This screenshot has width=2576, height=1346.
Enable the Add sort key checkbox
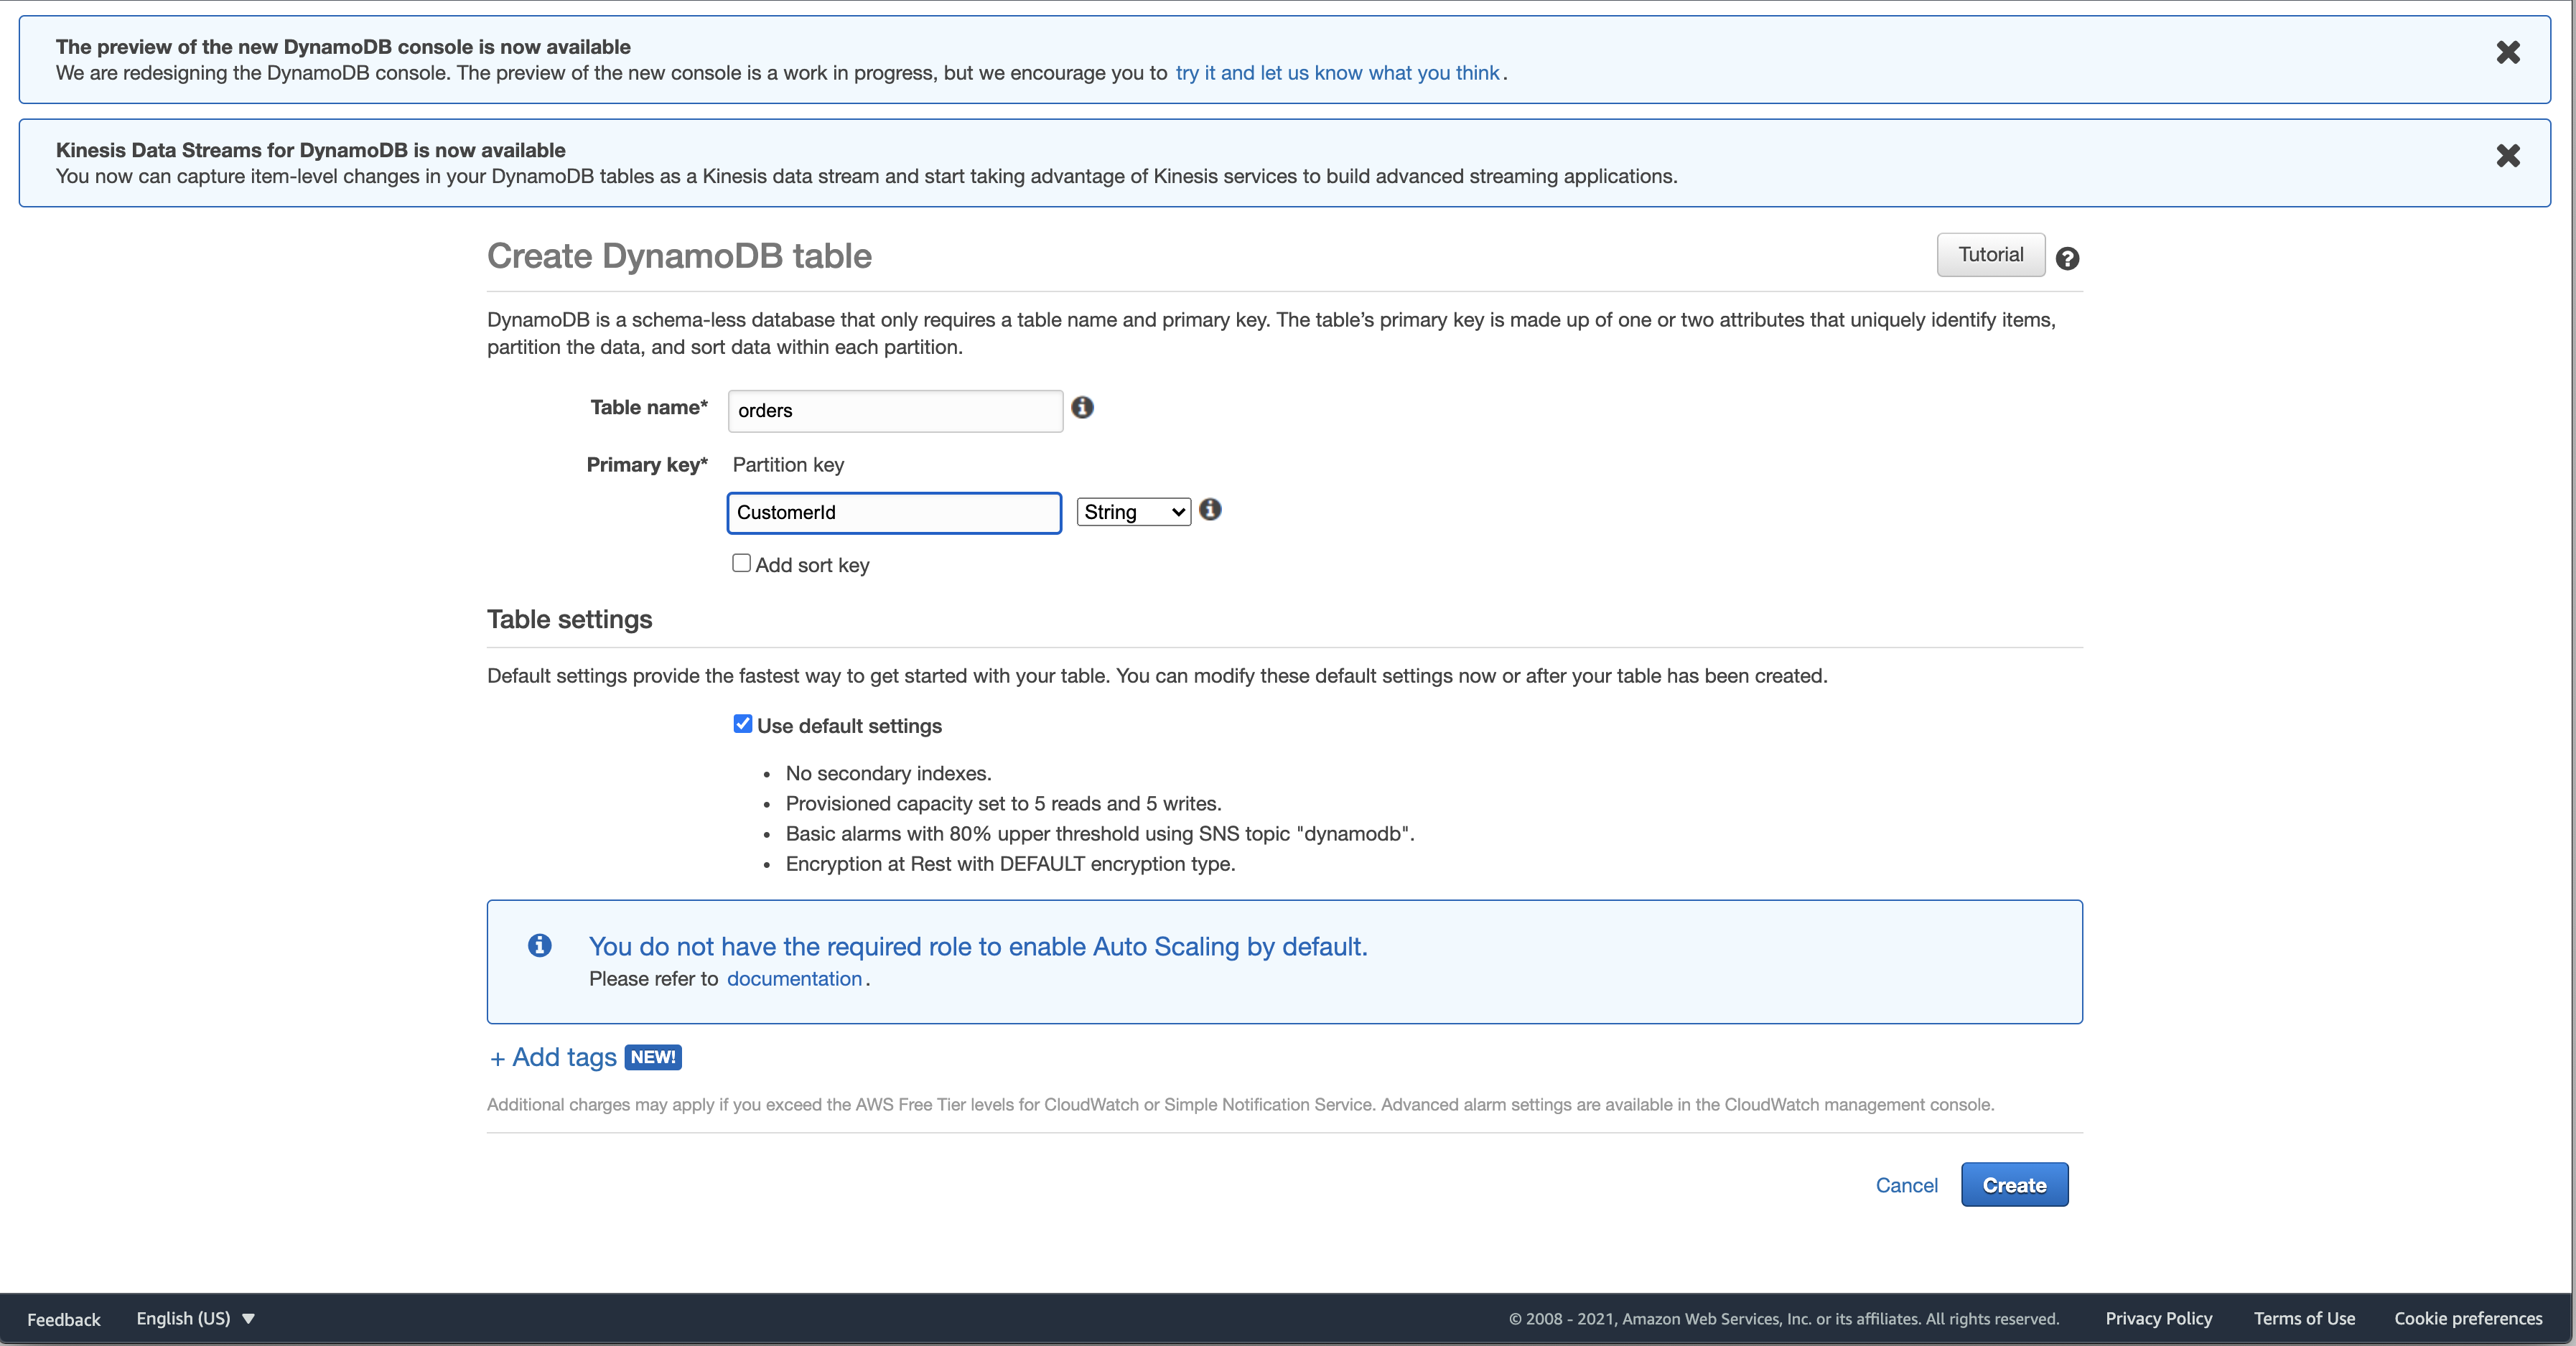point(741,563)
